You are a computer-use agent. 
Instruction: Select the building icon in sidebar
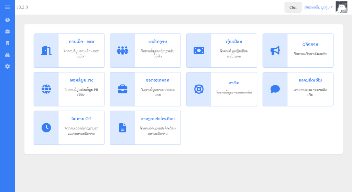point(8,43)
